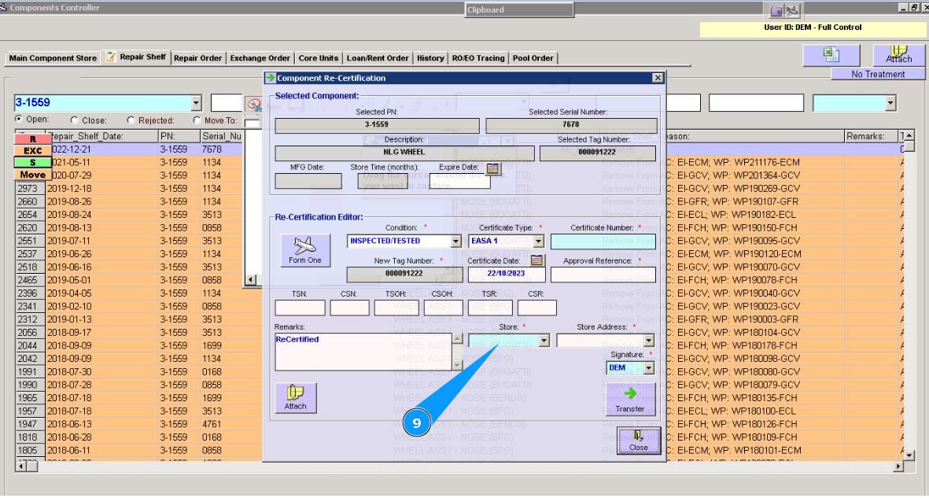The height and width of the screenshot is (498, 929).
Task: Click the Attach button in the main window
Action: coord(899,54)
